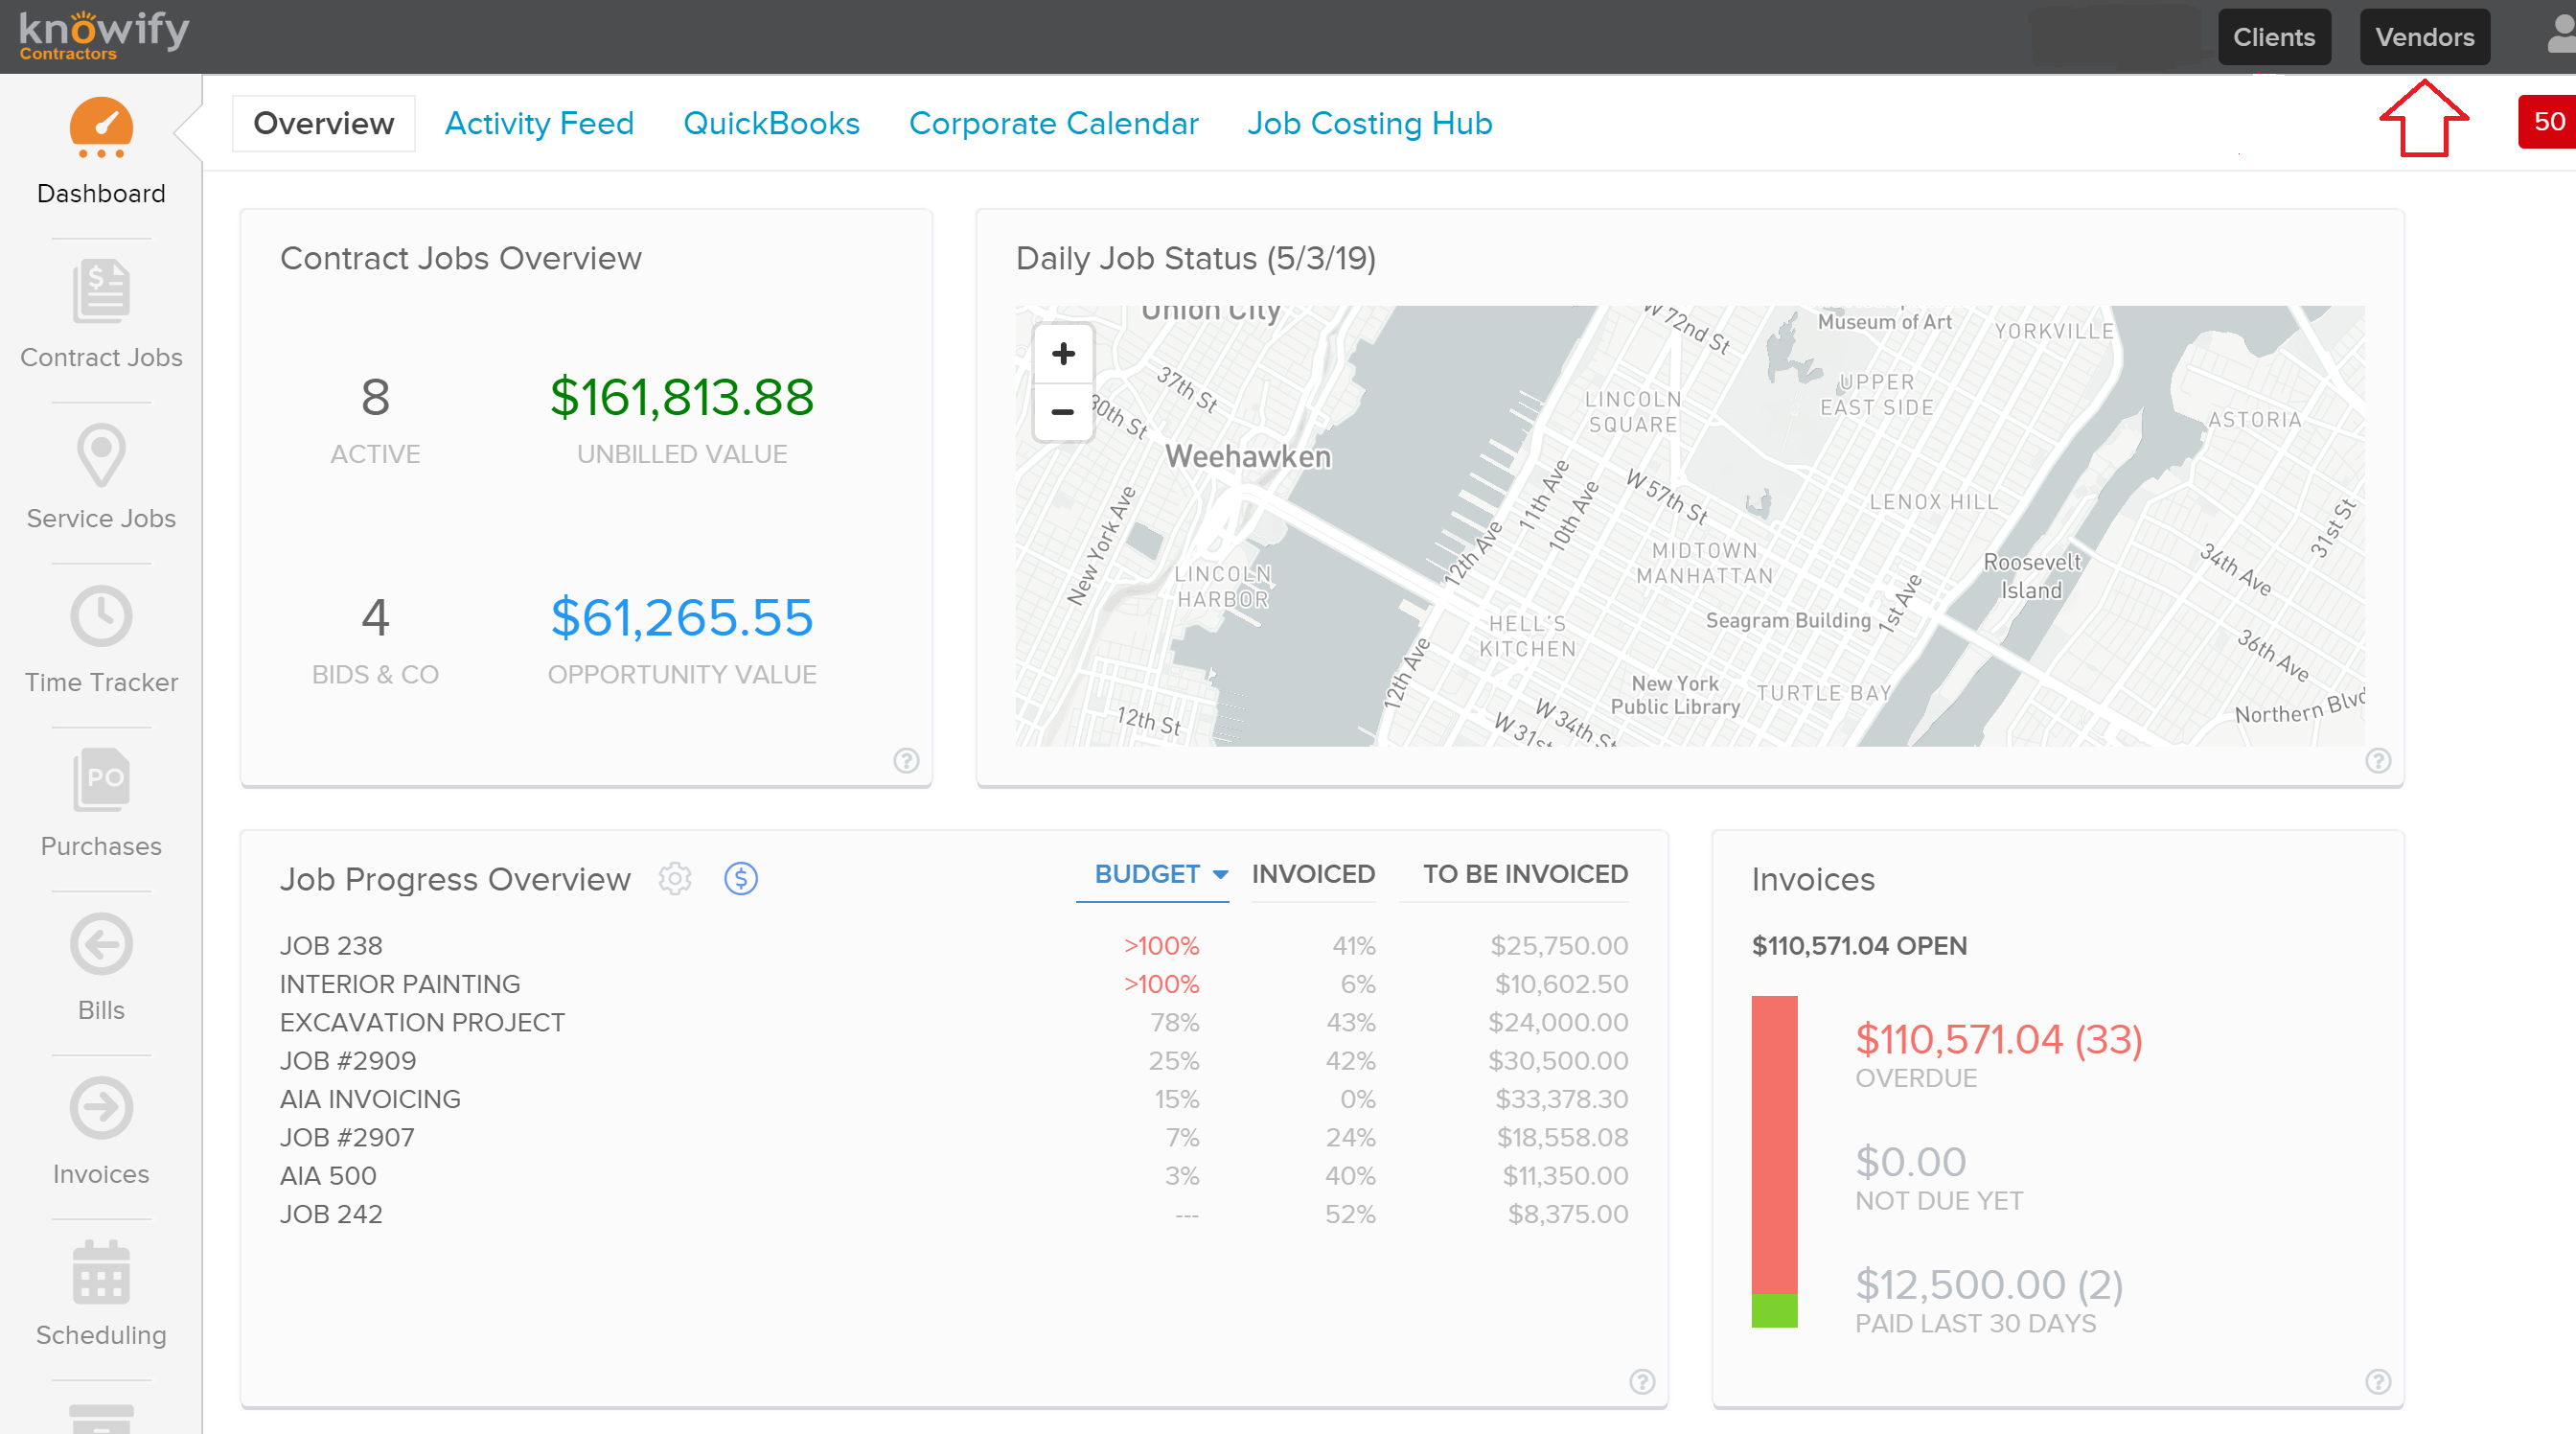Open Scheduling calendar icon
2576x1434 pixels.
[101, 1272]
